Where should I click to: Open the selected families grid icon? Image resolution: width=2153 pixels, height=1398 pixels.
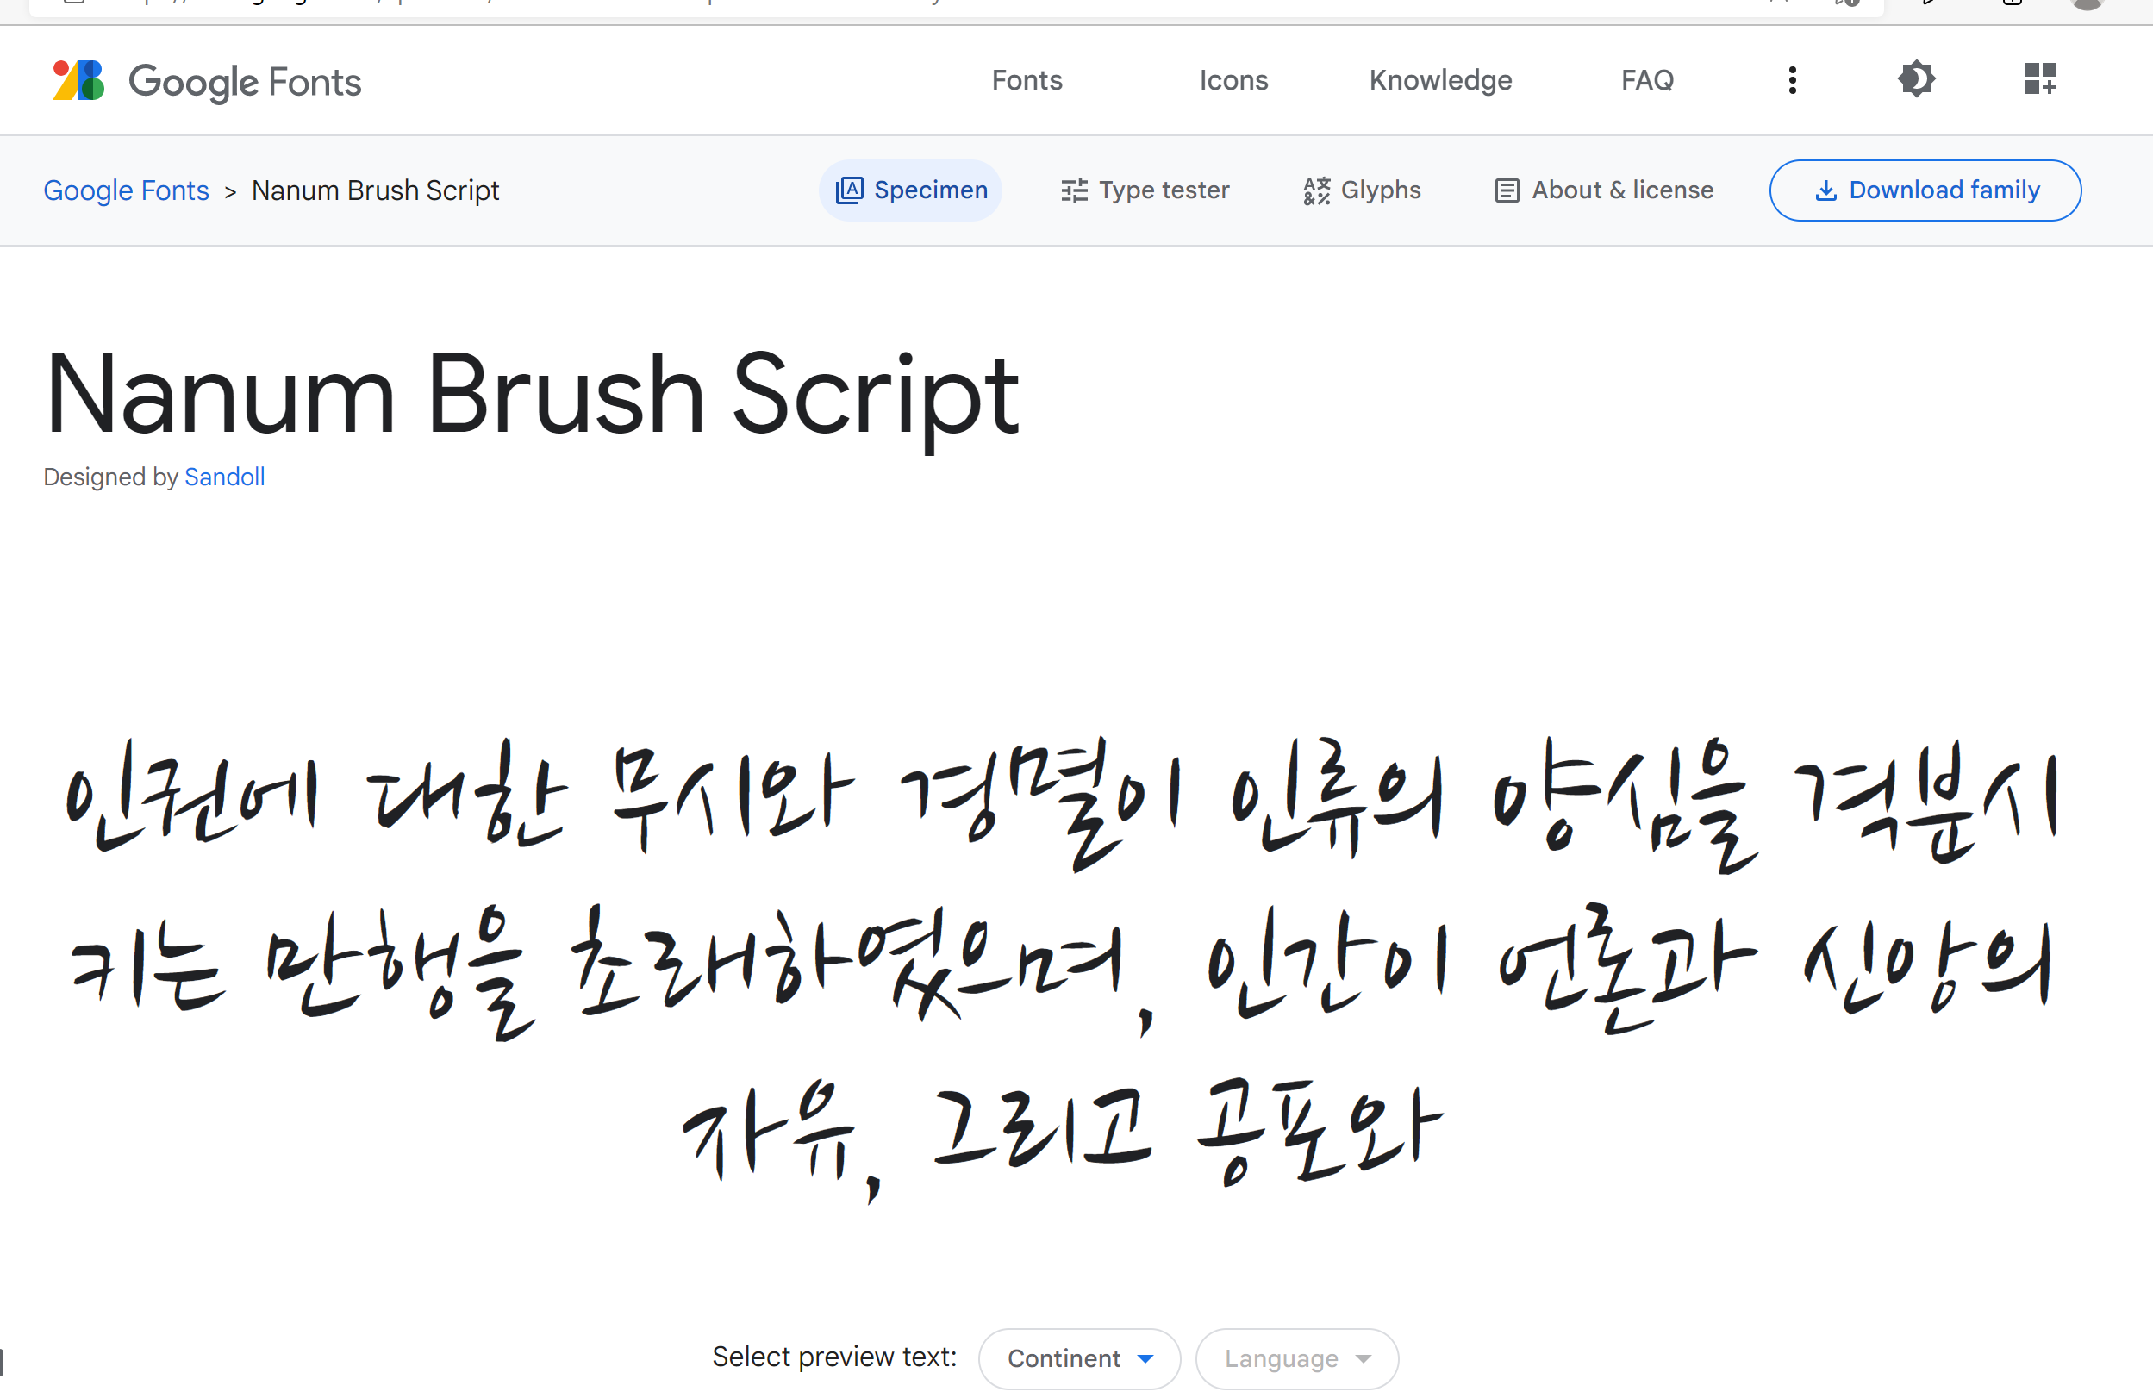(x=2040, y=79)
